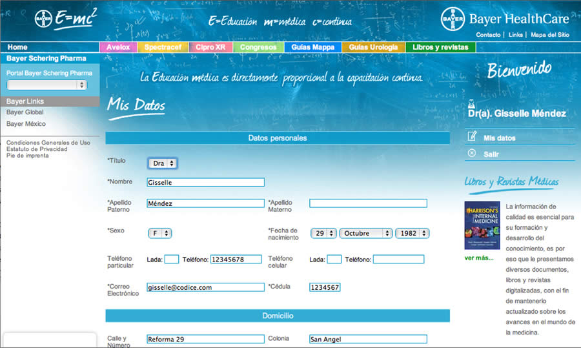Image resolution: width=581 pixels, height=348 pixels.
Task: Open the Pie de imprenta link
Action: [x=27, y=156]
